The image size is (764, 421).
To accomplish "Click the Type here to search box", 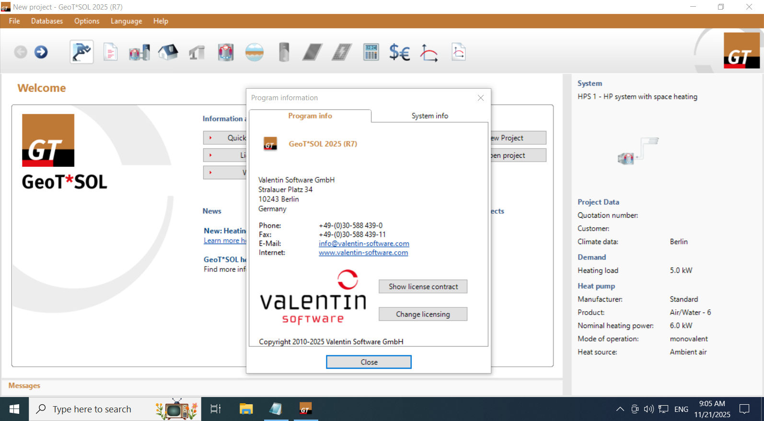I will (115, 409).
